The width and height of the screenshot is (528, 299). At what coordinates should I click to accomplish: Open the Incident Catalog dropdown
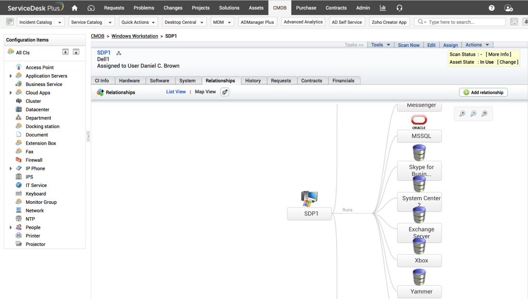pos(41,22)
